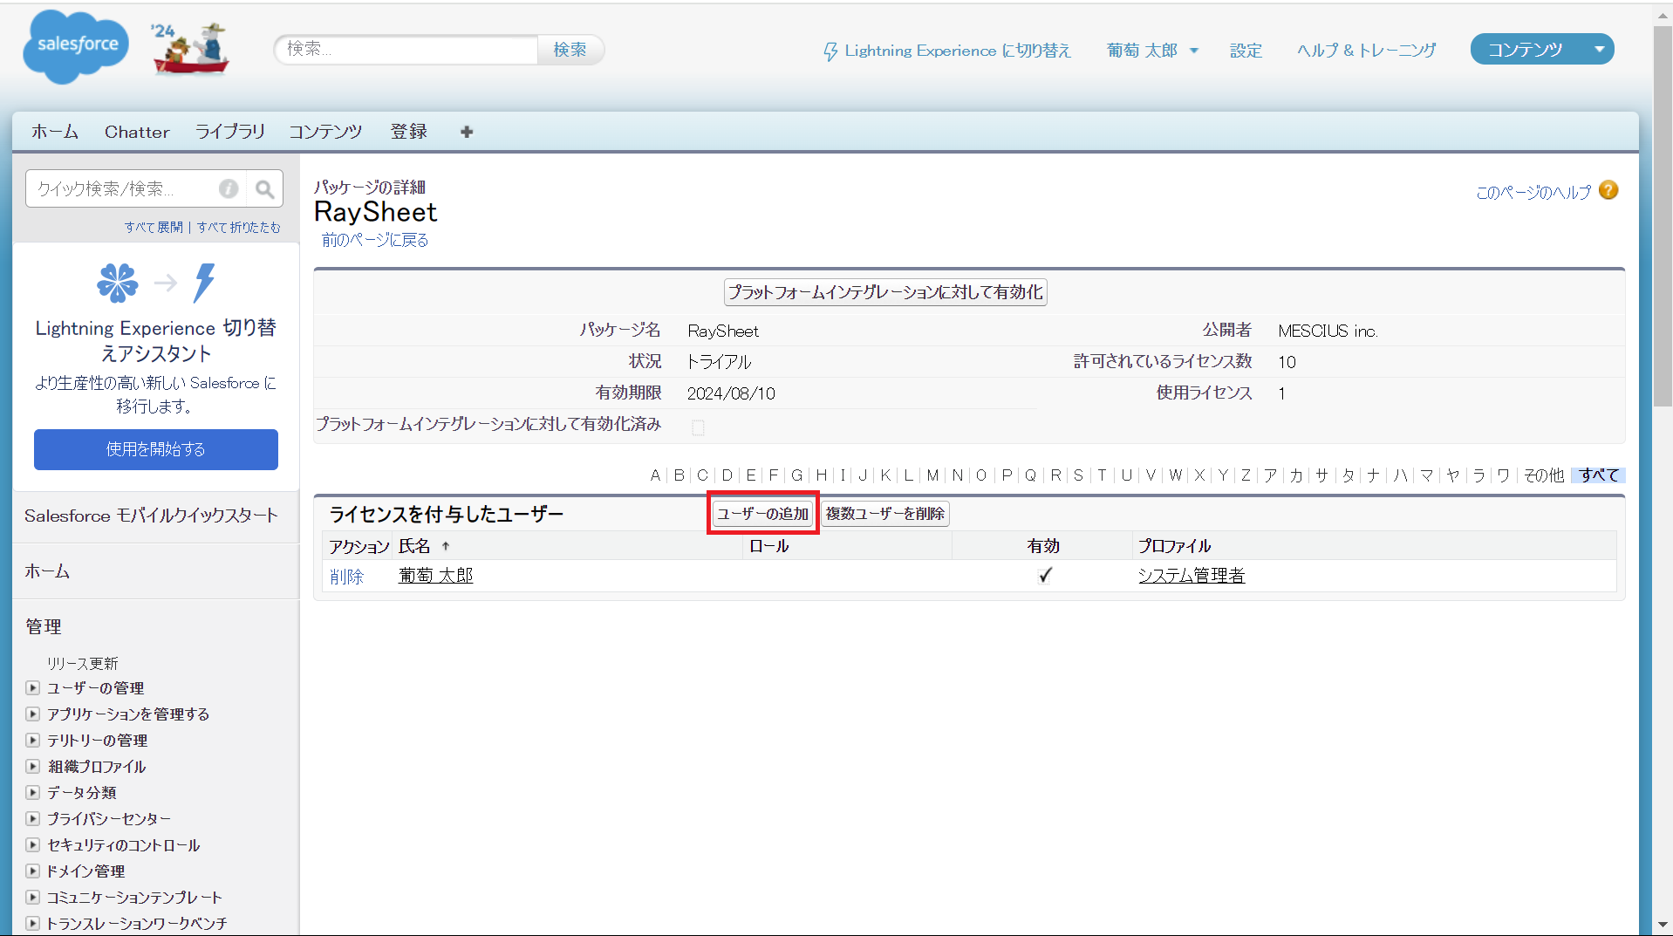Click Lightning Experience に切り替え link

coord(958,51)
